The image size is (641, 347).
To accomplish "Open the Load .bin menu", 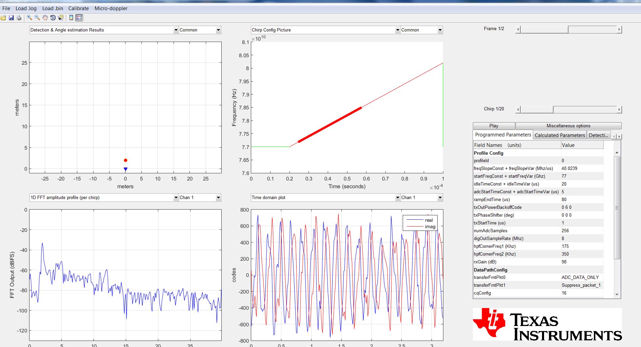I will (53, 8).
